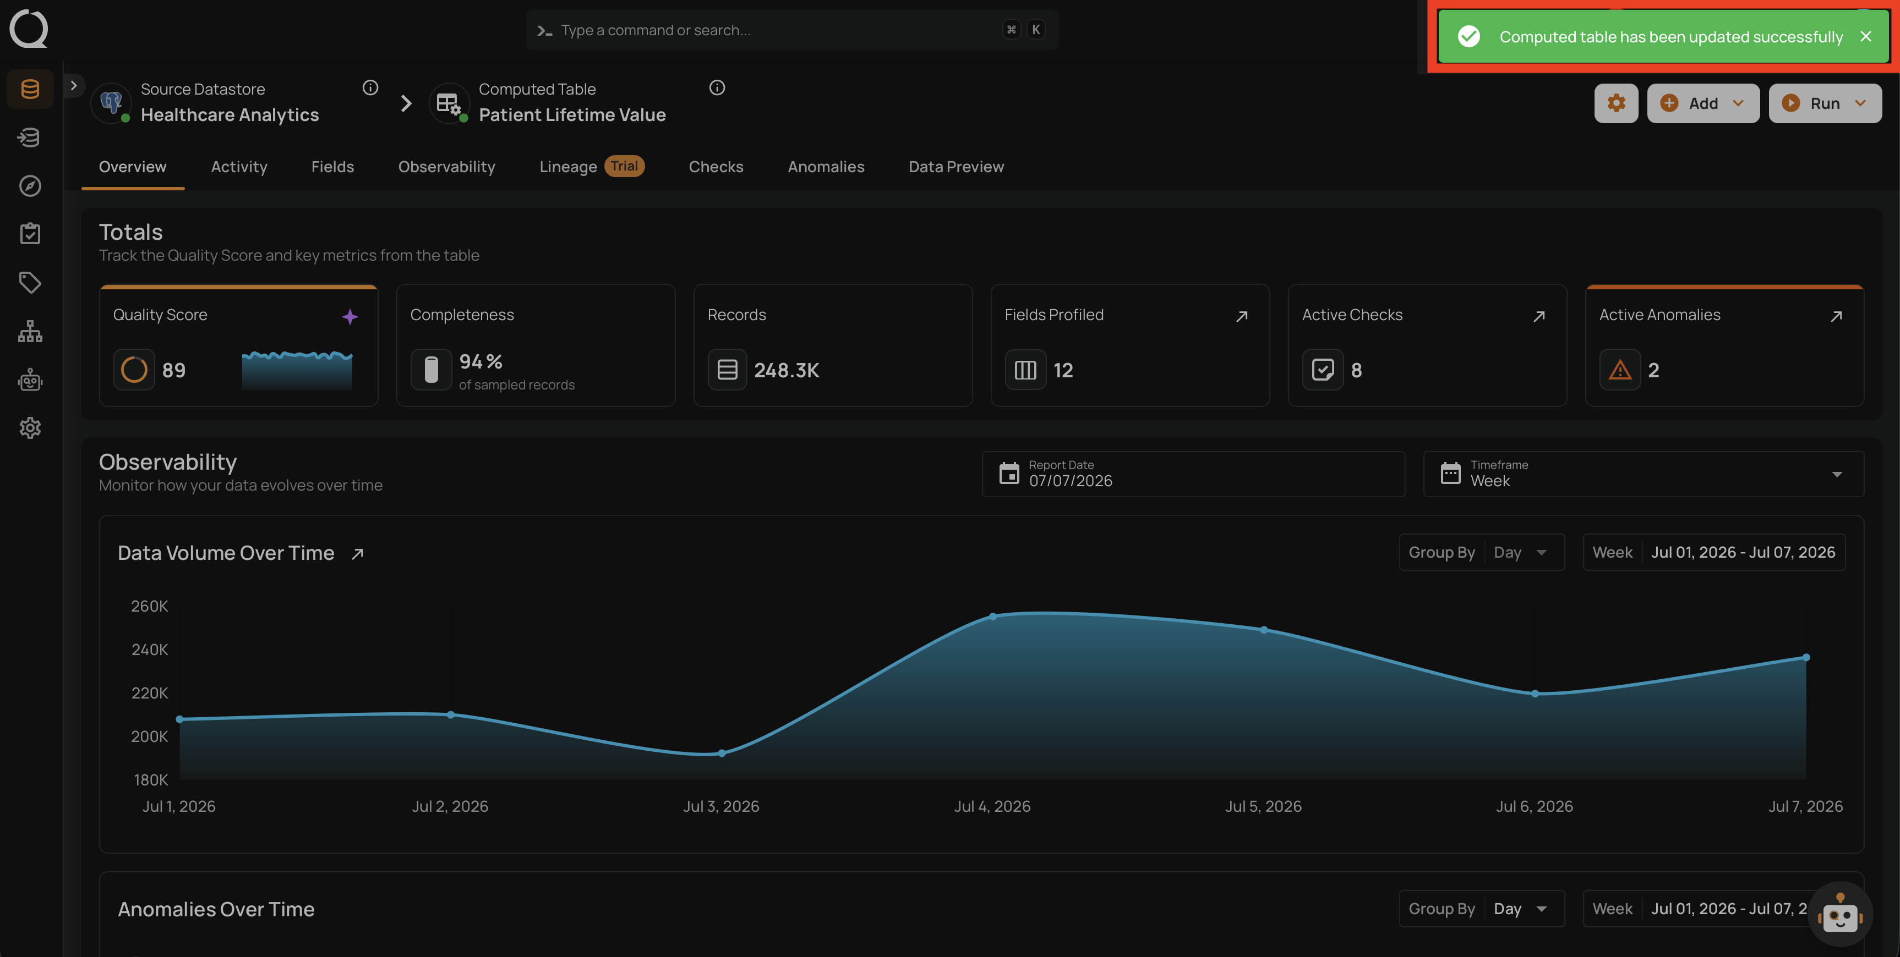Open the Lineage Trial tab
Image resolution: width=1900 pixels, height=957 pixels.
(592, 167)
